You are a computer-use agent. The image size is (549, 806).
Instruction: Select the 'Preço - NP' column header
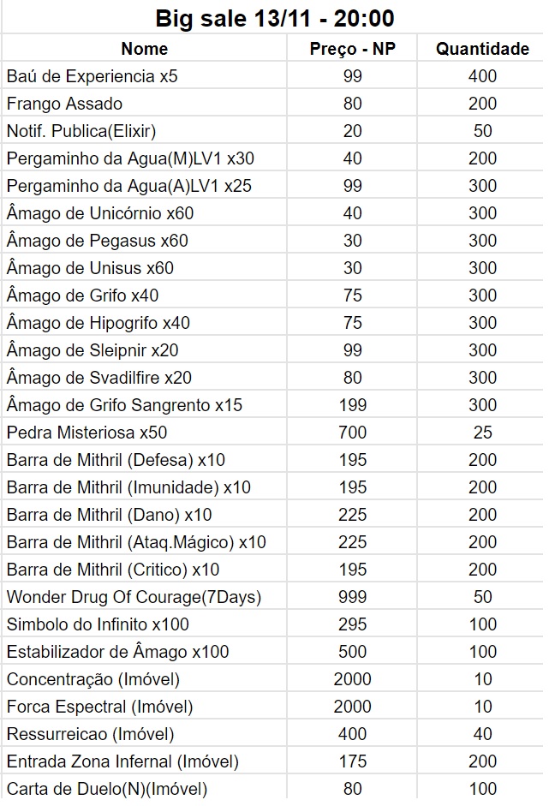click(352, 49)
